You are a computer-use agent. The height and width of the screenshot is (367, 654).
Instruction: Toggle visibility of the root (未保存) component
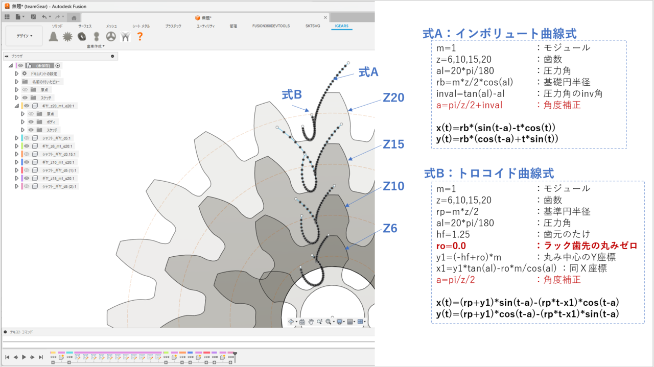21,65
